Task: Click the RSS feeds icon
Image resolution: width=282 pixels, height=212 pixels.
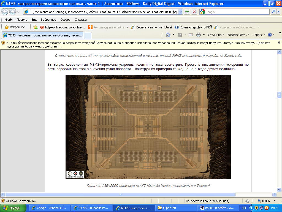Action: (x=180, y=35)
